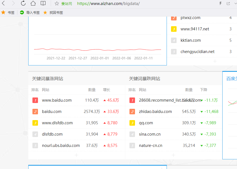Image resolution: width=237 pixels, height=169 pixels.
Task: Click the rank 3 badge beside www.dlsfdb.com
Action: (35, 123)
